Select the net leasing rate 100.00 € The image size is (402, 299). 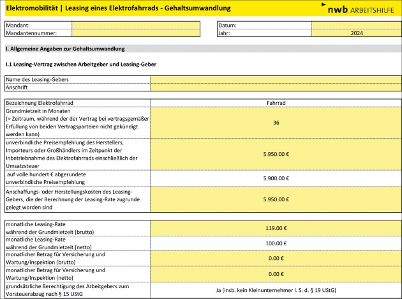click(x=276, y=243)
